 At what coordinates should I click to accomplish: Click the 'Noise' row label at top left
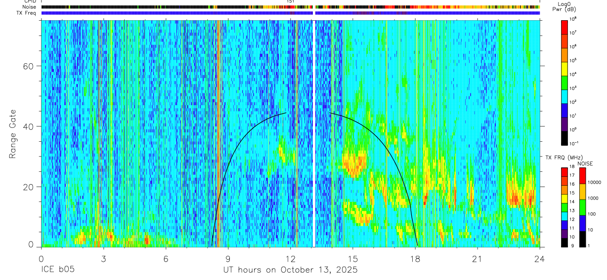(30, 7)
